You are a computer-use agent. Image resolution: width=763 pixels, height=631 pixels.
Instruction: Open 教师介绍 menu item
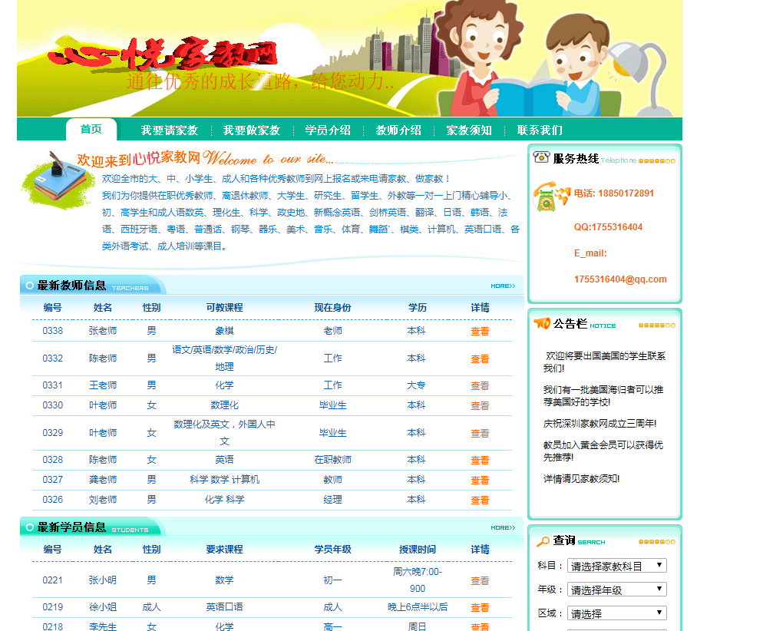point(398,130)
